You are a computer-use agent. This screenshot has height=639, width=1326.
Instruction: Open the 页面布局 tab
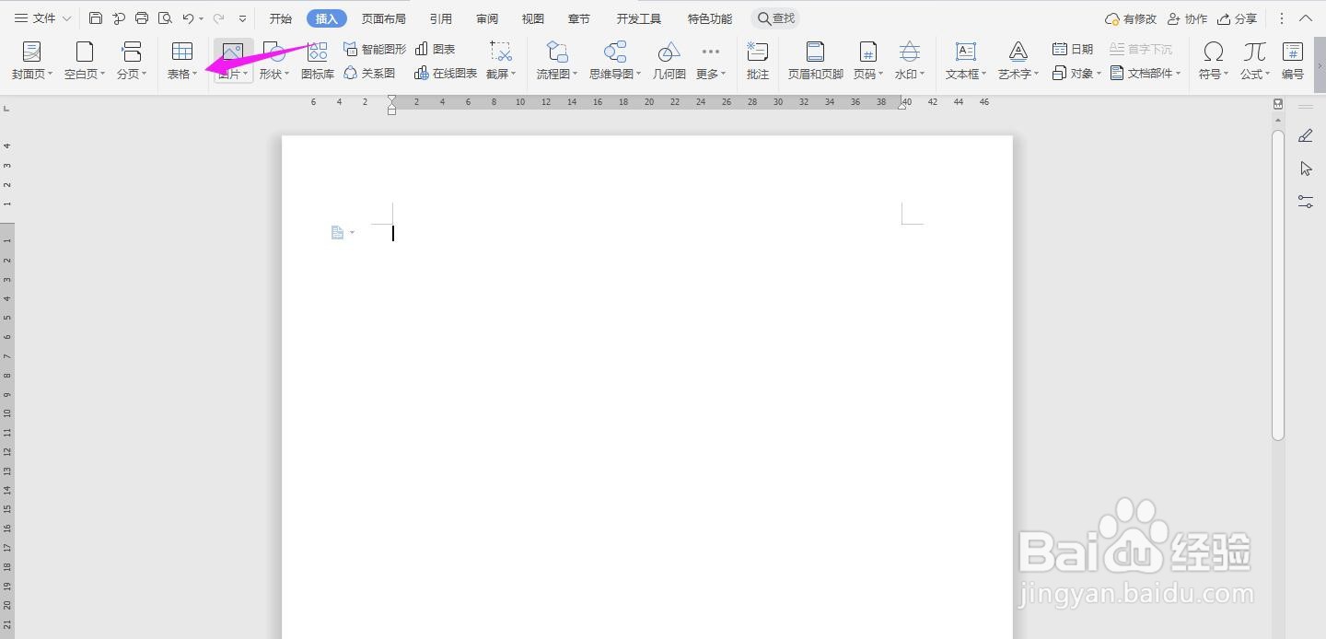(383, 18)
